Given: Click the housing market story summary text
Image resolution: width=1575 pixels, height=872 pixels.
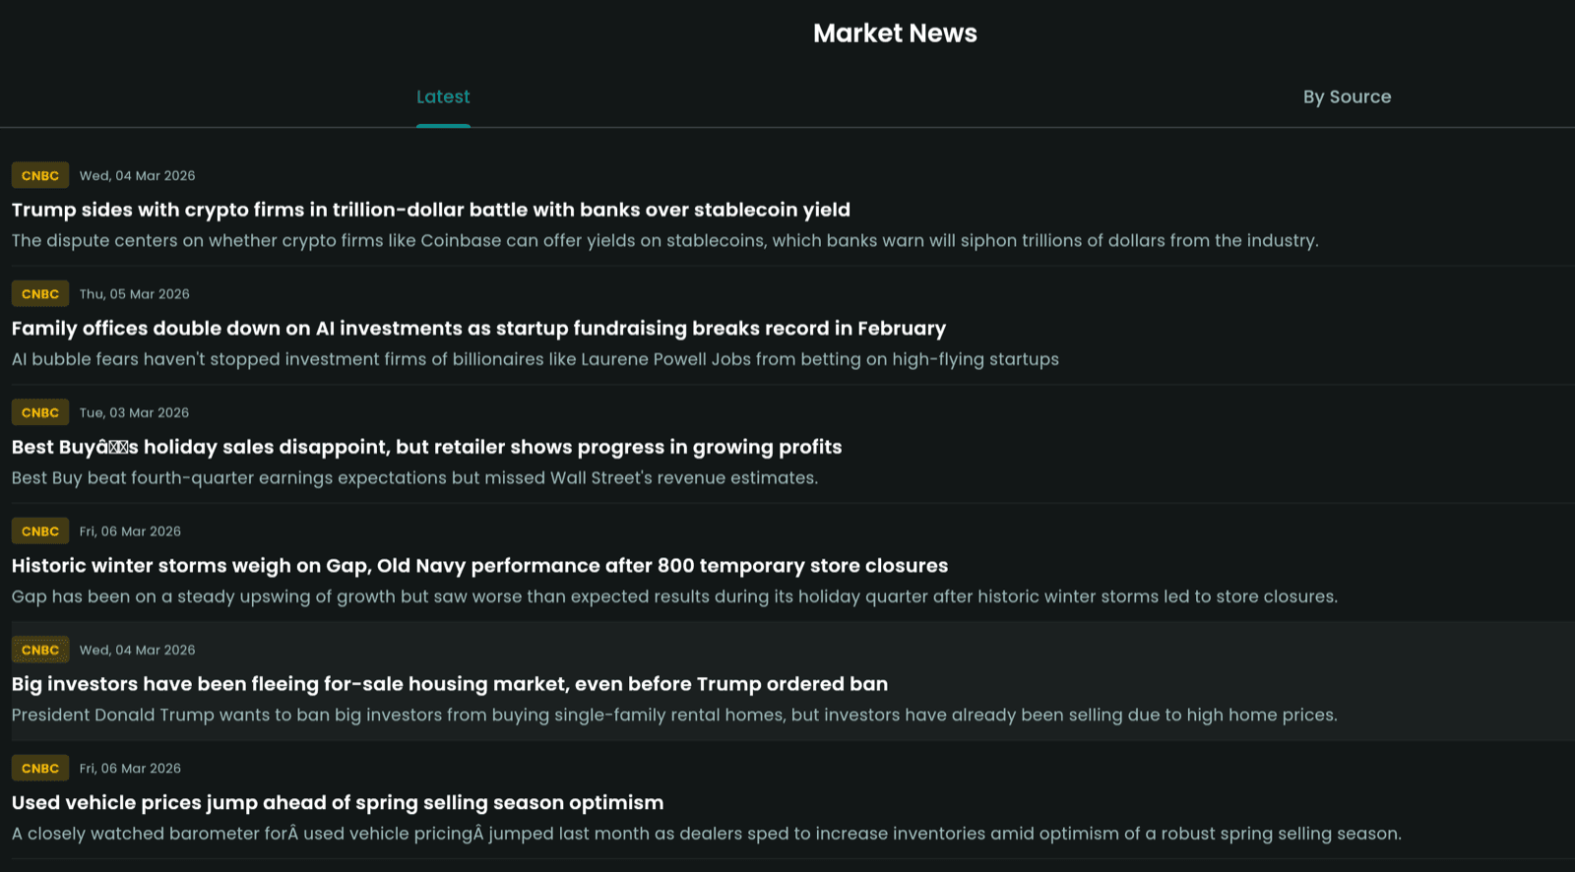Looking at the screenshot, I should pyautogui.click(x=673, y=716).
